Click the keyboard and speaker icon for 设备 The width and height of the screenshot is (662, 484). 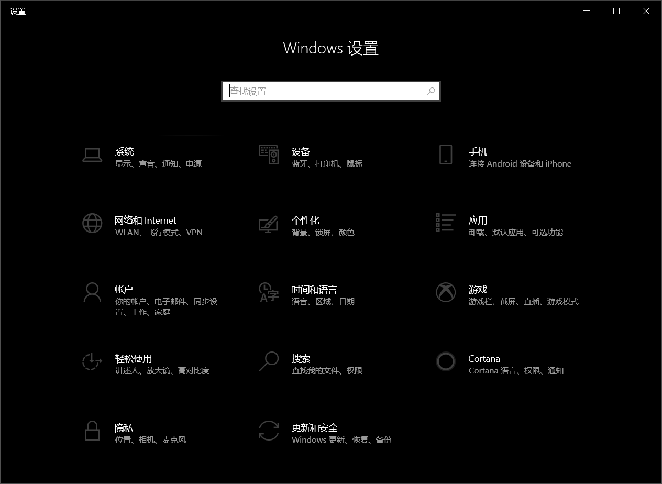click(x=269, y=155)
